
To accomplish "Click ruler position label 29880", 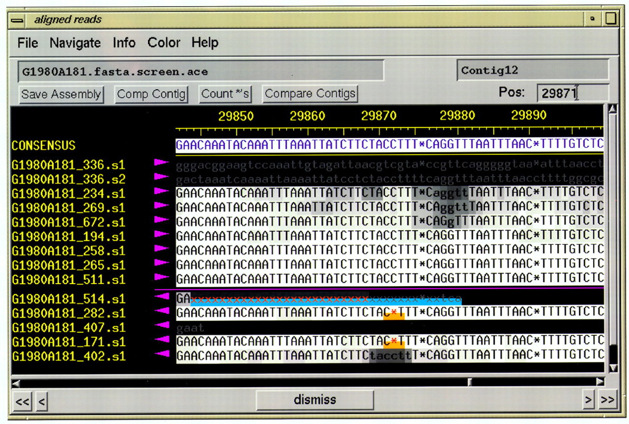I will point(457,116).
